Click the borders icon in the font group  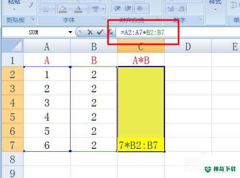tap(46, 9)
